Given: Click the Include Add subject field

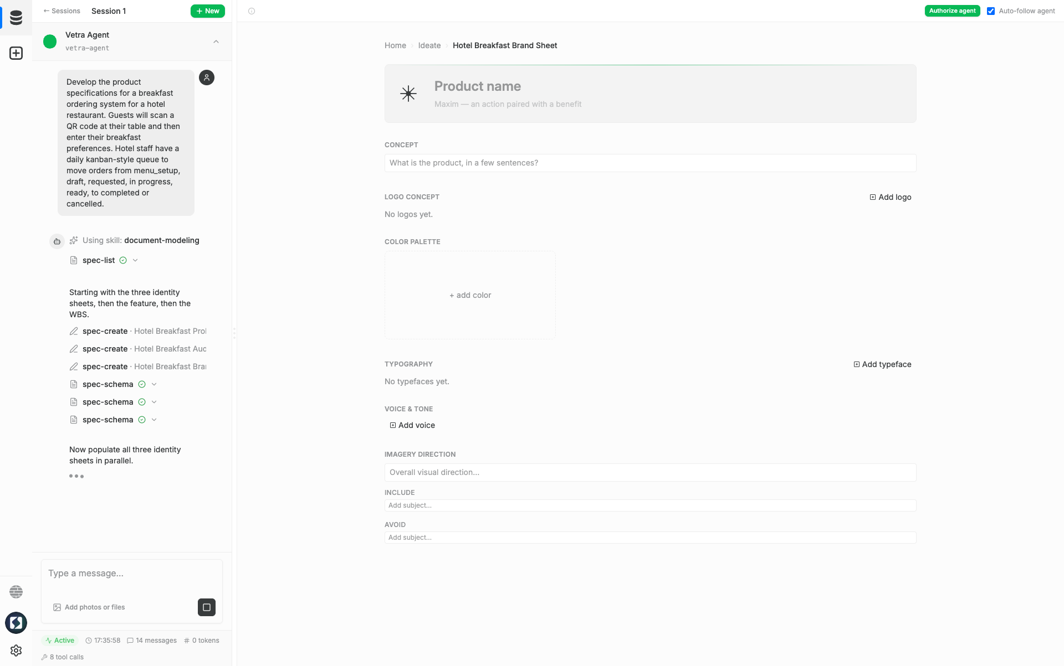Looking at the screenshot, I should point(650,505).
